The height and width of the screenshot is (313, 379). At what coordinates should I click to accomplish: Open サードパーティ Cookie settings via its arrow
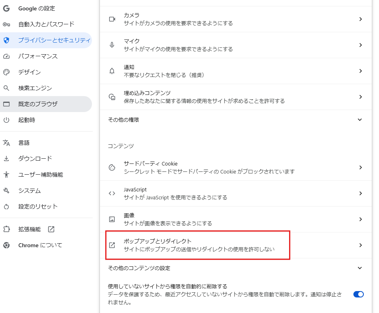pyautogui.click(x=360, y=167)
